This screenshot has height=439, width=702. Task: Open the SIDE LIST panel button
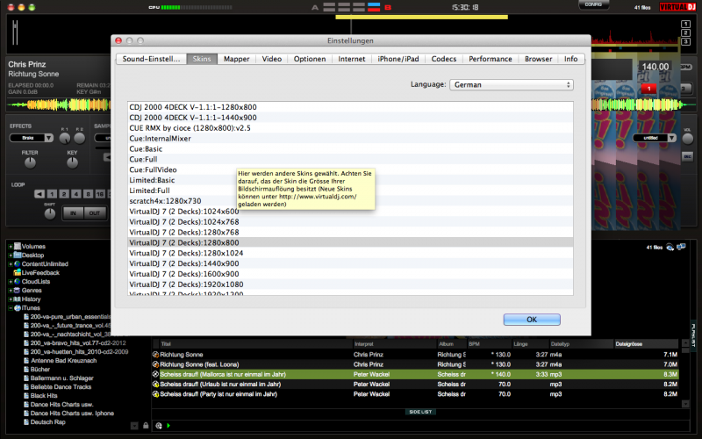pyautogui.click(x=420, y=411)
